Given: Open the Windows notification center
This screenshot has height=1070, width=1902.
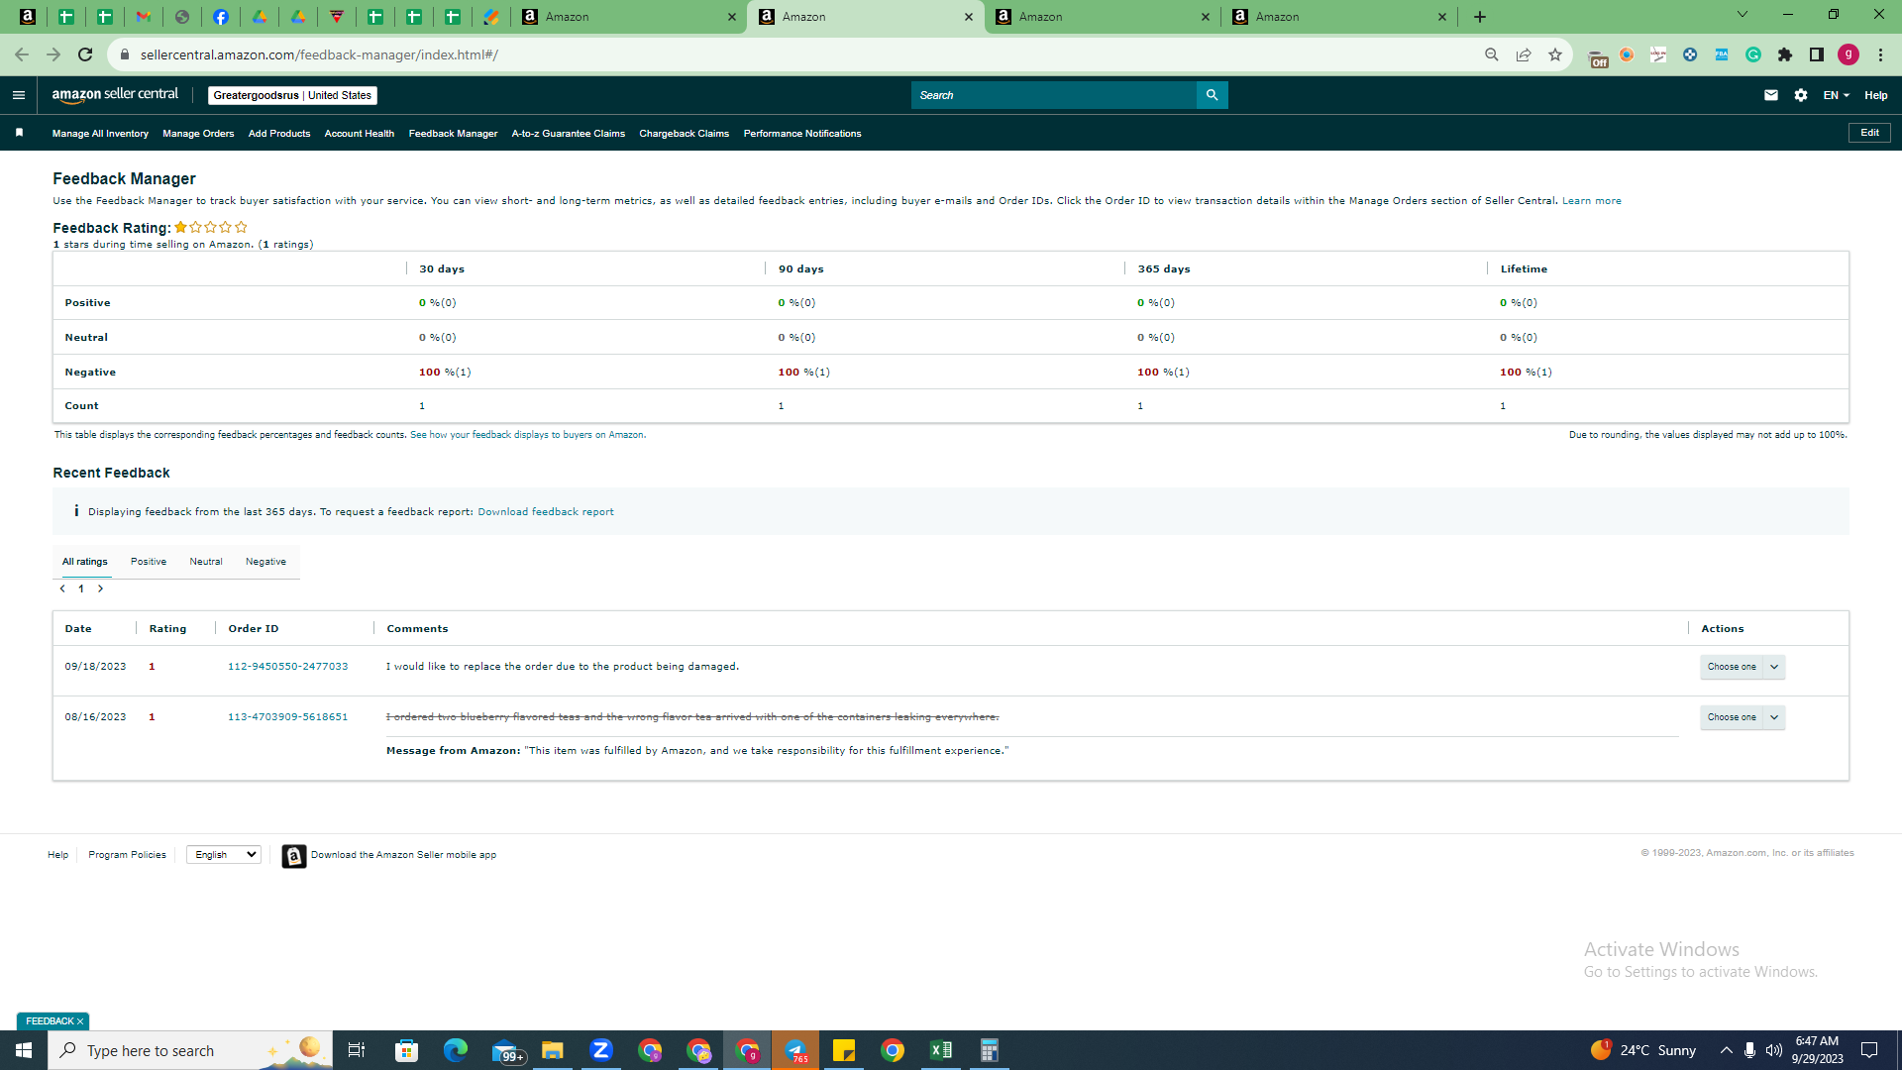Looking at the screenshot, I should tap(1869, 1050).
